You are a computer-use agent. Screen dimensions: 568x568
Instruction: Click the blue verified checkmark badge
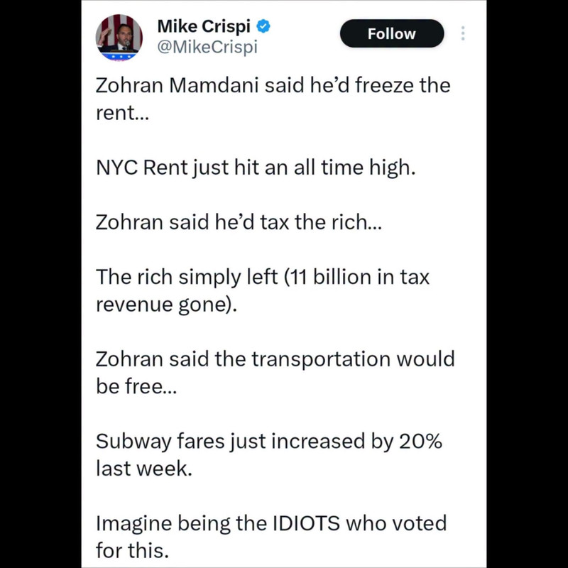tap(263, 26)
